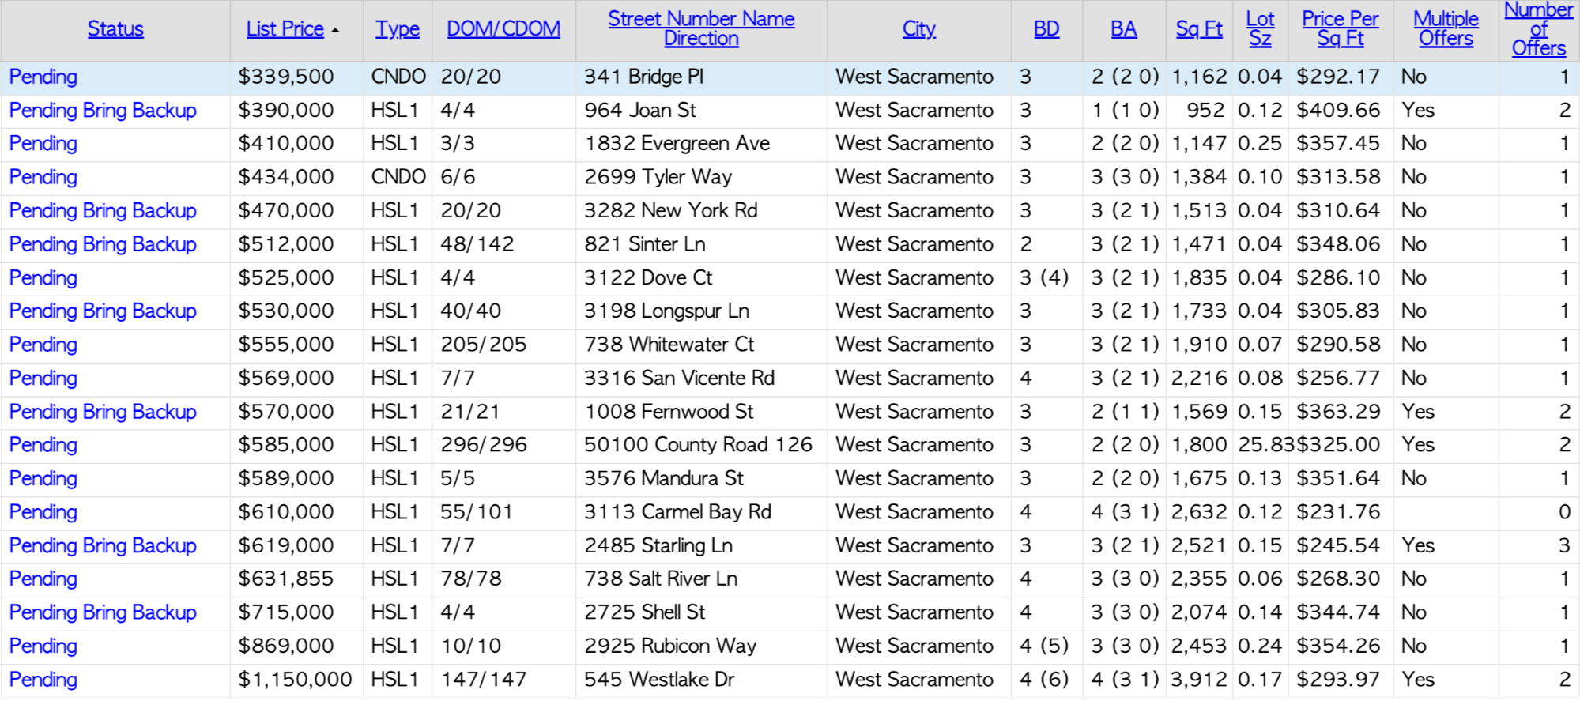Select address 2725 Shell St
Screen dimensions: 1580x701
coord(645,612)
